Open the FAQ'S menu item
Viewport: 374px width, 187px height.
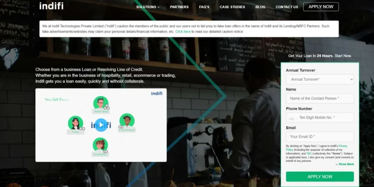[x=204, y=7]
